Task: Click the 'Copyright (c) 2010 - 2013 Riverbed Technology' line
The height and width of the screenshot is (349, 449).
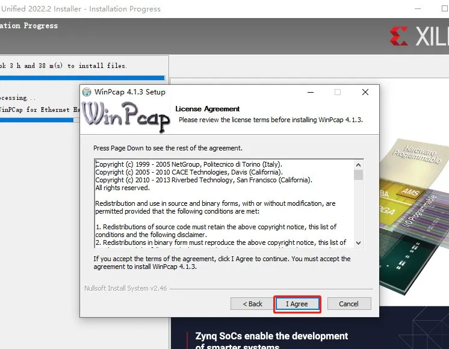Action: 203,180
